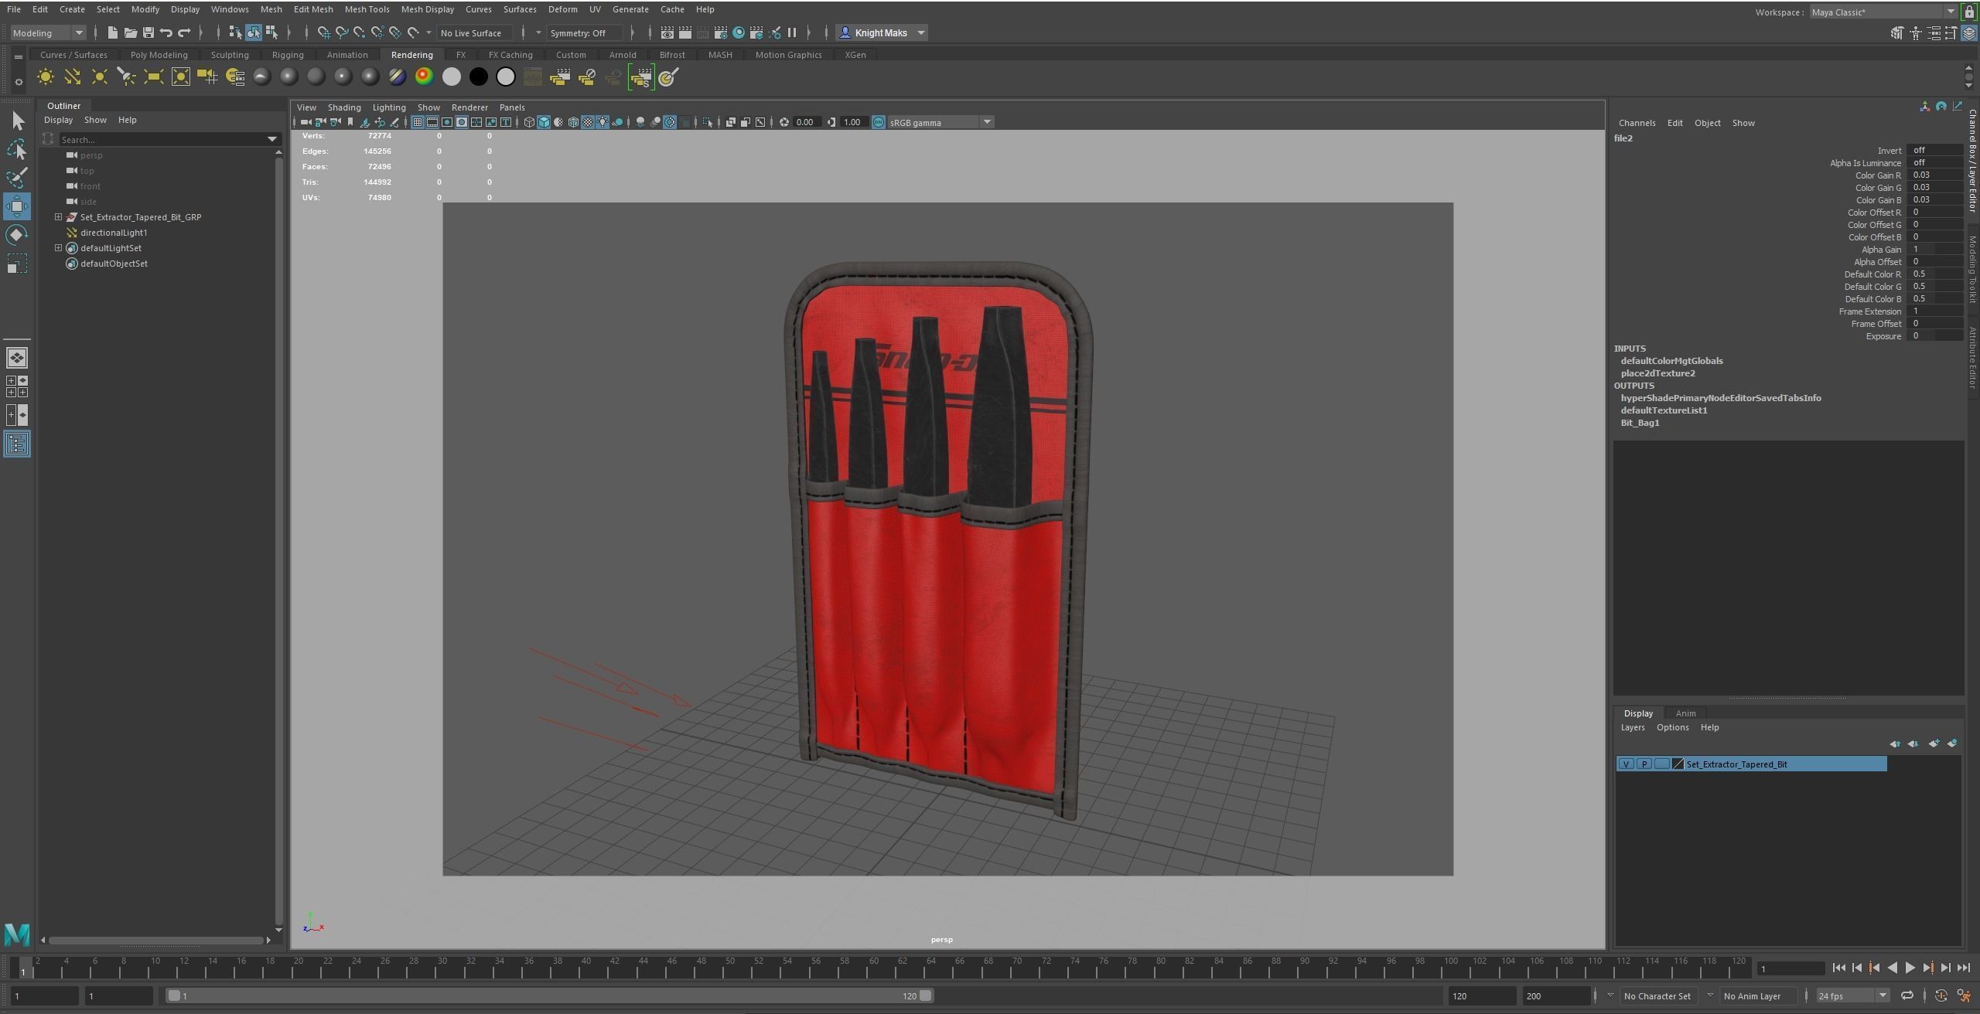Click the Ambient Light shelf icon
1980x1014 pixels.
46,77
